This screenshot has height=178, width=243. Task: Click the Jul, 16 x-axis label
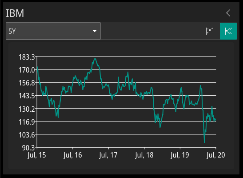pos(73,155)
